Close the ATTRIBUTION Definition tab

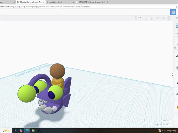103,2
